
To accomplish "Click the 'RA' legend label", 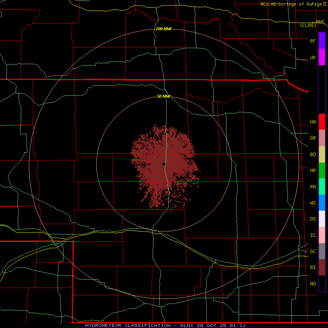I will pos(313,187).
